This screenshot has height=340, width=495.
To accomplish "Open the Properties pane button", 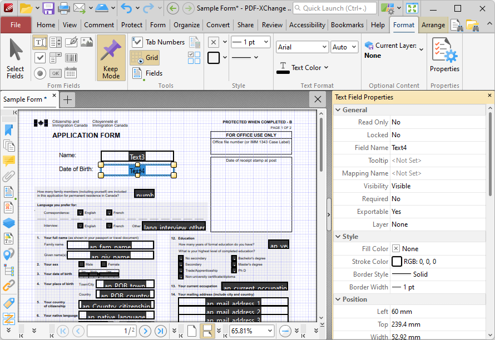I will 444,56.
